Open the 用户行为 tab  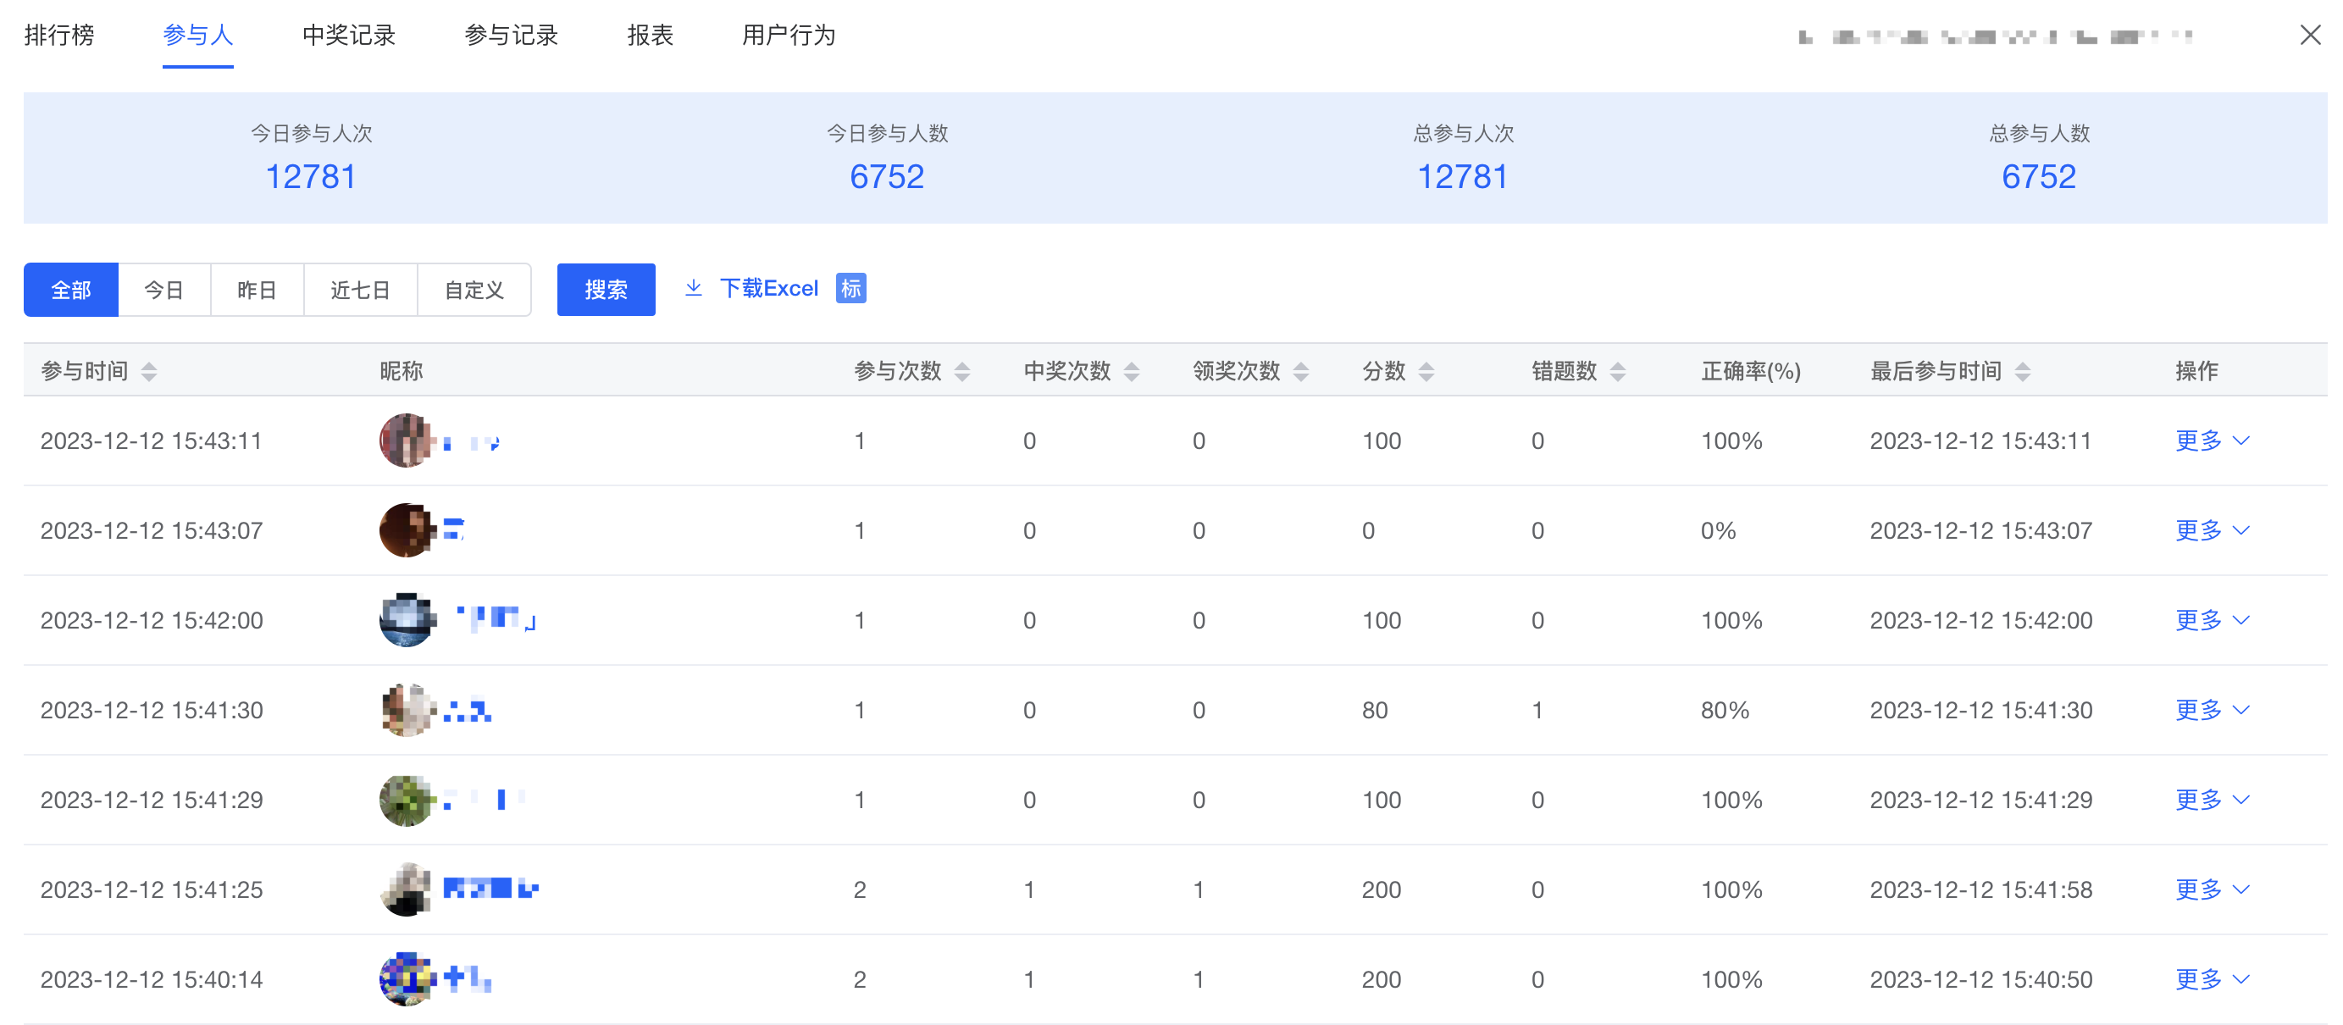coord(789,36)
